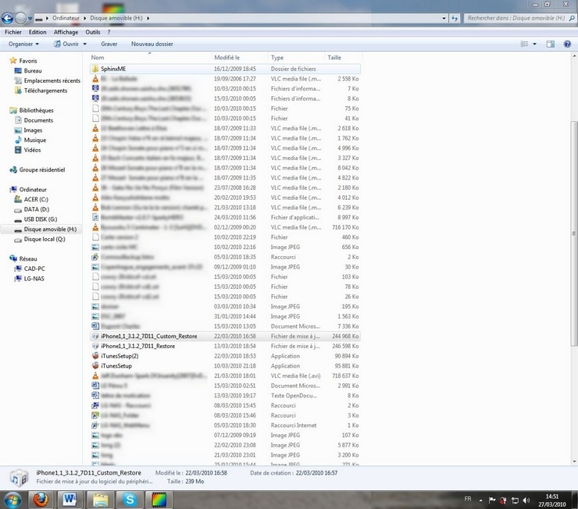Open Groupe résidentiel in the sidebar
This screenshot has height=509, width=578.
coord(42,169)
